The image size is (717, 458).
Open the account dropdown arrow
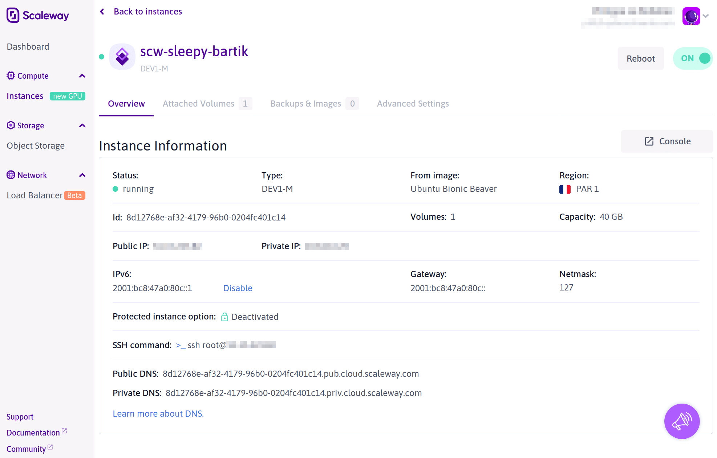[705, 16]
